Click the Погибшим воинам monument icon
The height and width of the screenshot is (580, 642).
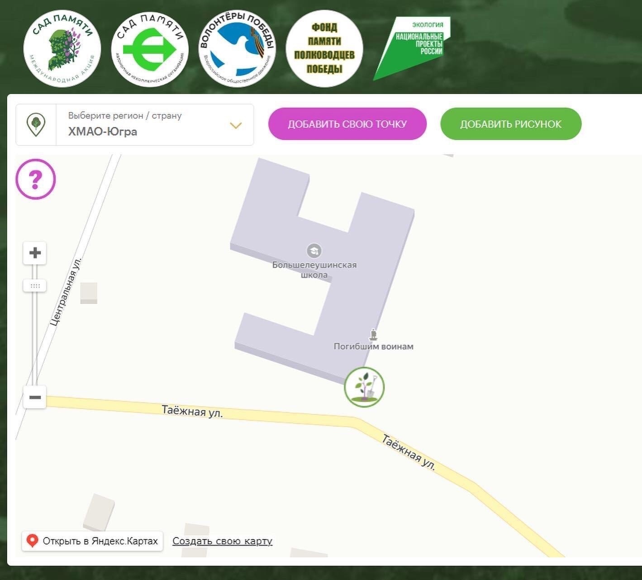click(x=373, y=335)
